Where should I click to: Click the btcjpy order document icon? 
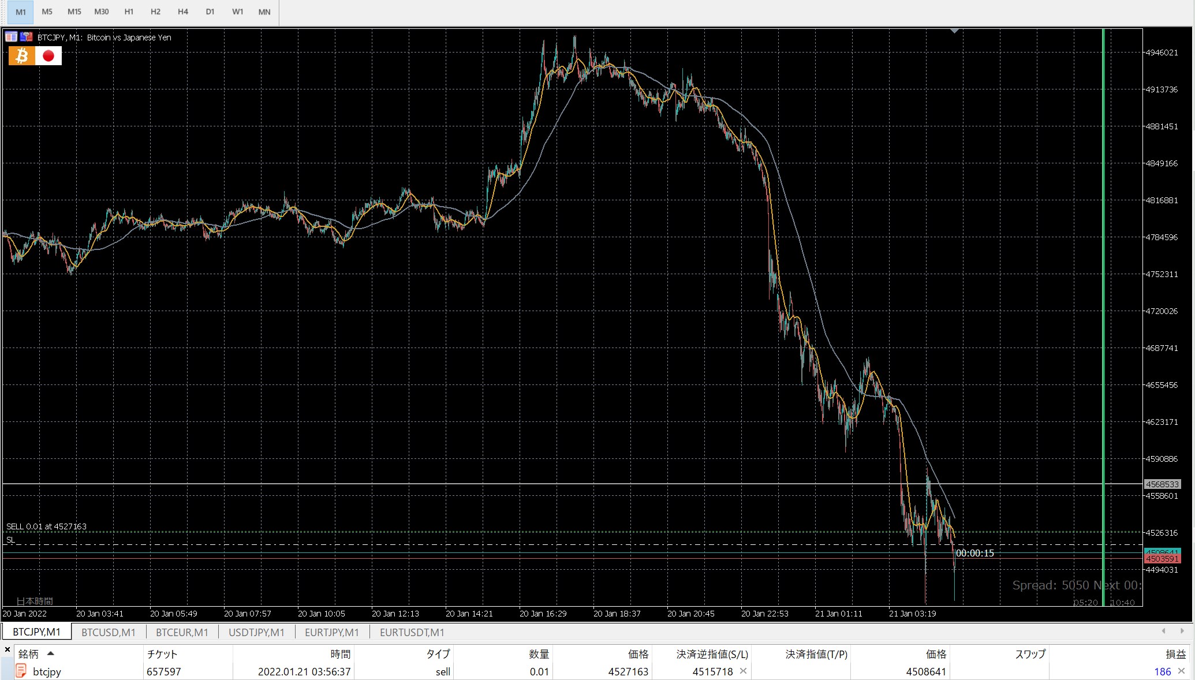(x=21, y=671)
